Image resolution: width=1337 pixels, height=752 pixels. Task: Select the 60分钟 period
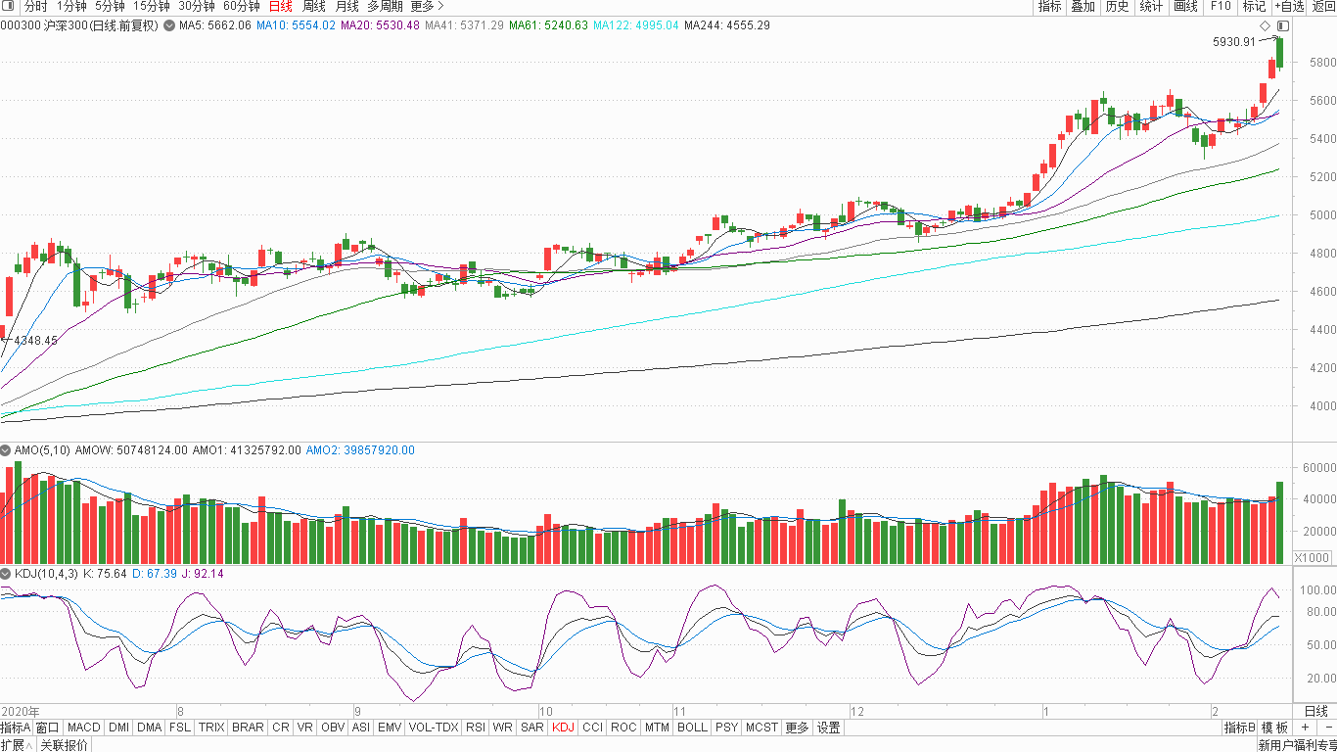coord(241,6)
